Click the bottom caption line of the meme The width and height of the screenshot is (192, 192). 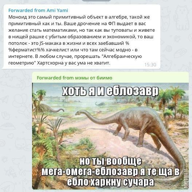pos(110,182)
